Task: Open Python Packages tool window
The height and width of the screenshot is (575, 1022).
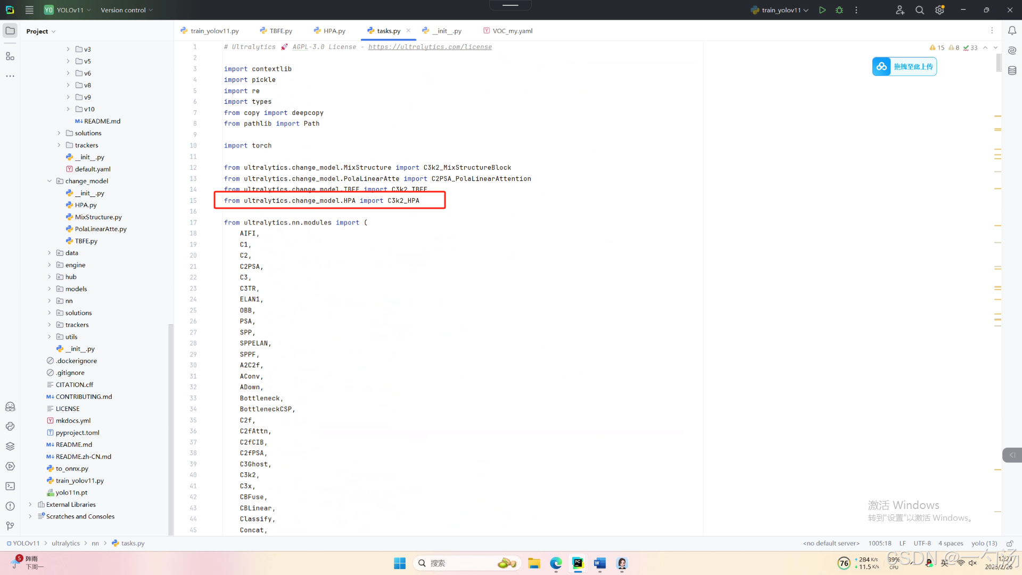Action: 10,446
